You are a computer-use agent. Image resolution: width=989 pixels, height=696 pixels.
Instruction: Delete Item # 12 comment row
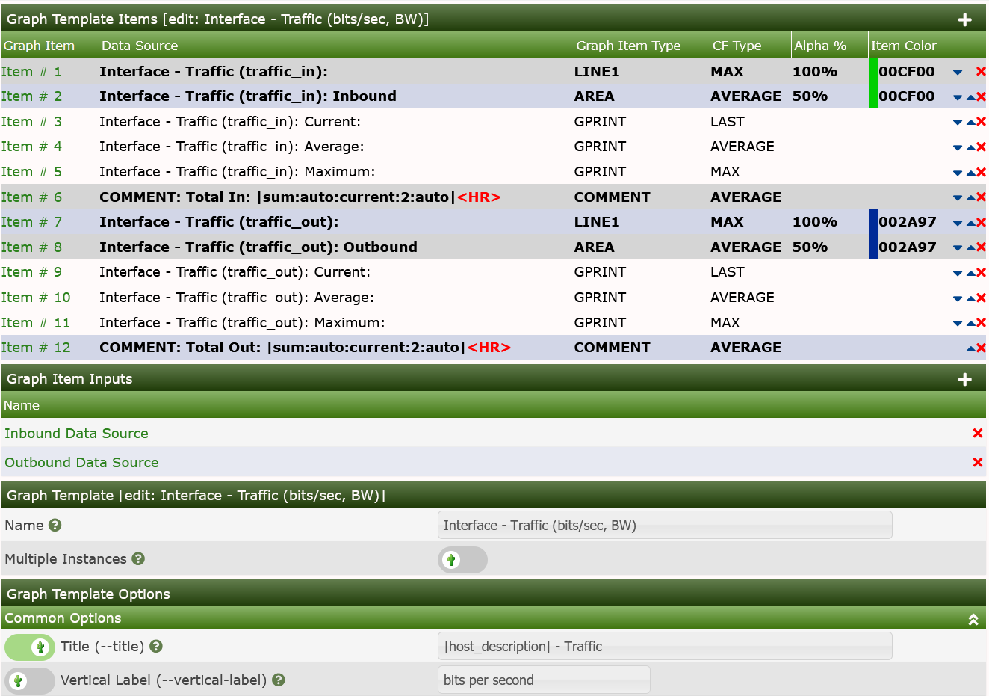click(981, 347)
